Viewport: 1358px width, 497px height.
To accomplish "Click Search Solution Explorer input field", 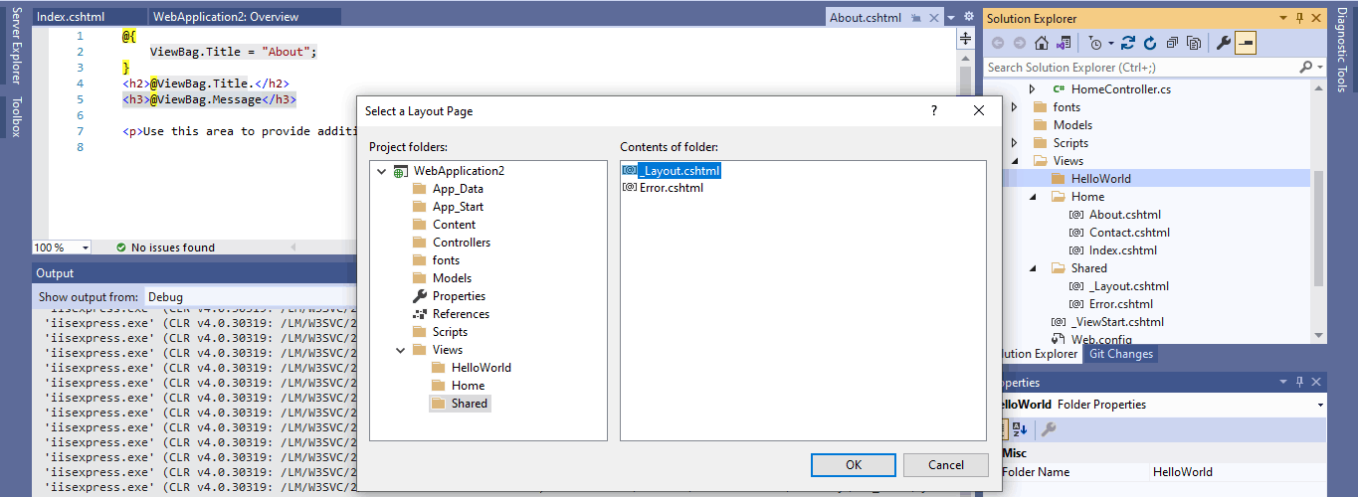I will tap(1139, 67).
